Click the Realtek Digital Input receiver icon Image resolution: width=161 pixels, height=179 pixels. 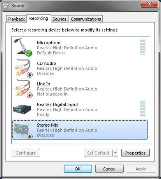pos(22,109)
